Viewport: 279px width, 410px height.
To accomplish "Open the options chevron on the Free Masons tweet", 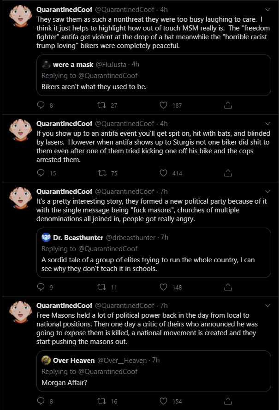I will [x=267, y=306].
